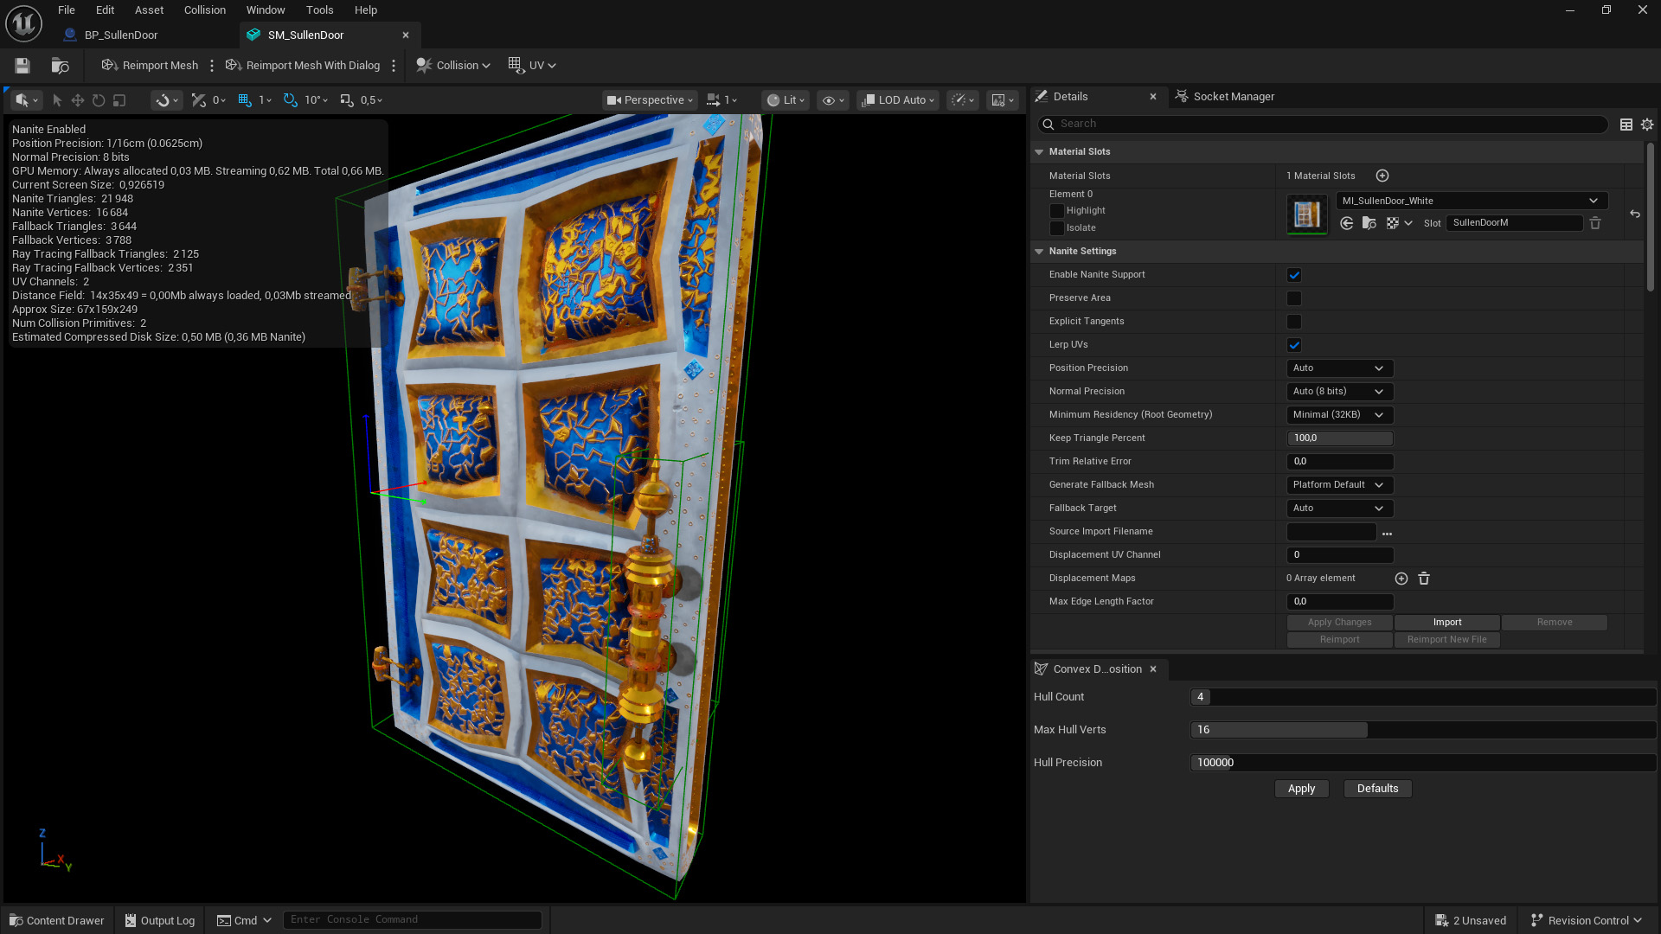Select the Rotate tool in the viewport toolbar
Viewport: 1661px width, 934px height.
point(98,99)
